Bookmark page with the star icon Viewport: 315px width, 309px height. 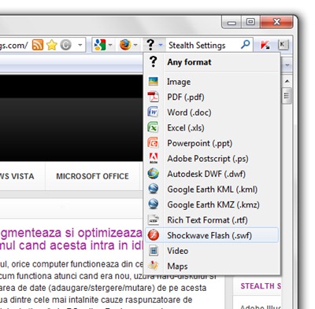coord(52,45)
